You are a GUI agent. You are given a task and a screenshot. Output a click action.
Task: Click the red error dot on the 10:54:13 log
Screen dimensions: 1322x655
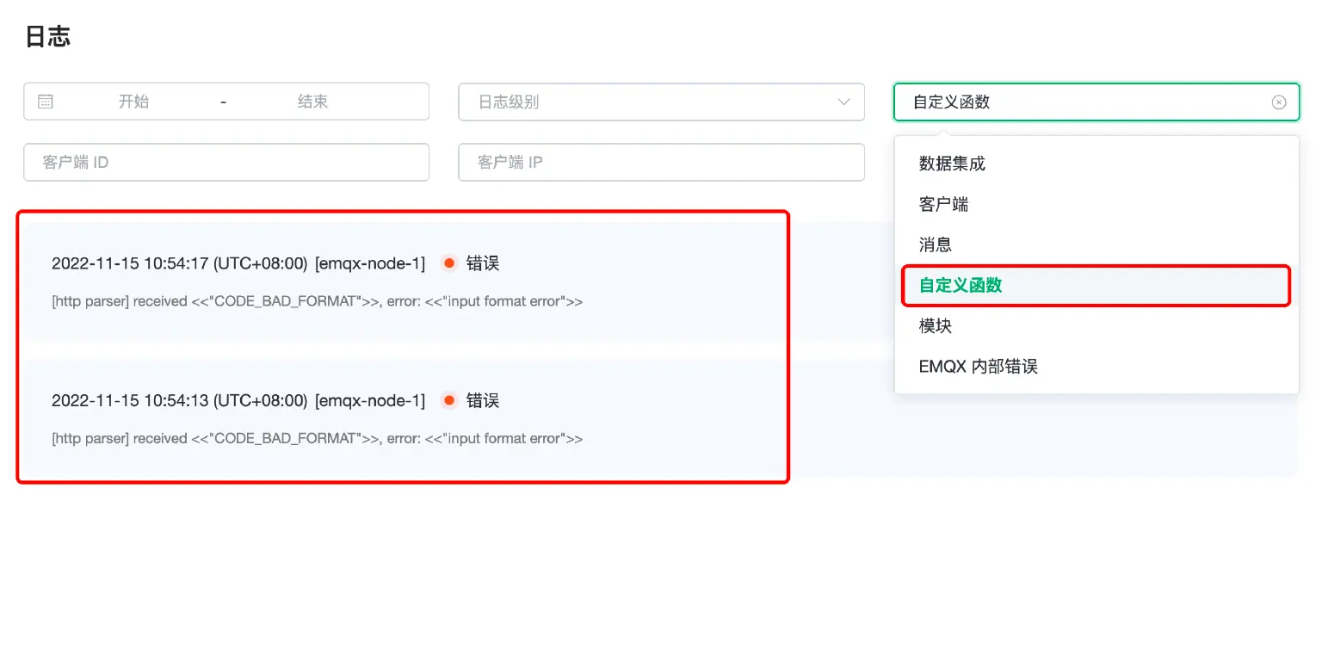[448, 399]
